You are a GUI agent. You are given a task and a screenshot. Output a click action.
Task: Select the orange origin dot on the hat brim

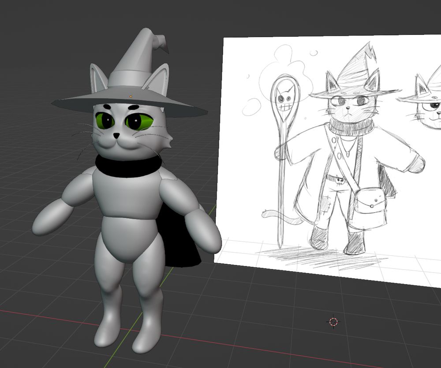[x=131, y=97]
